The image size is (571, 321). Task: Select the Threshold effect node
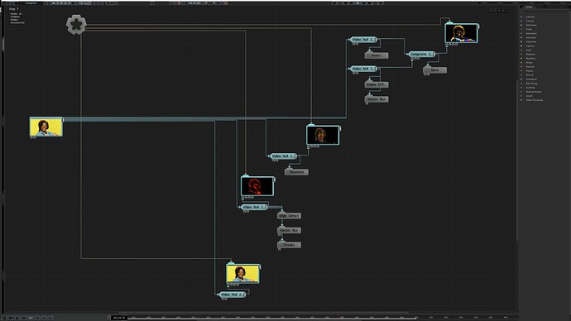point(296,172)
